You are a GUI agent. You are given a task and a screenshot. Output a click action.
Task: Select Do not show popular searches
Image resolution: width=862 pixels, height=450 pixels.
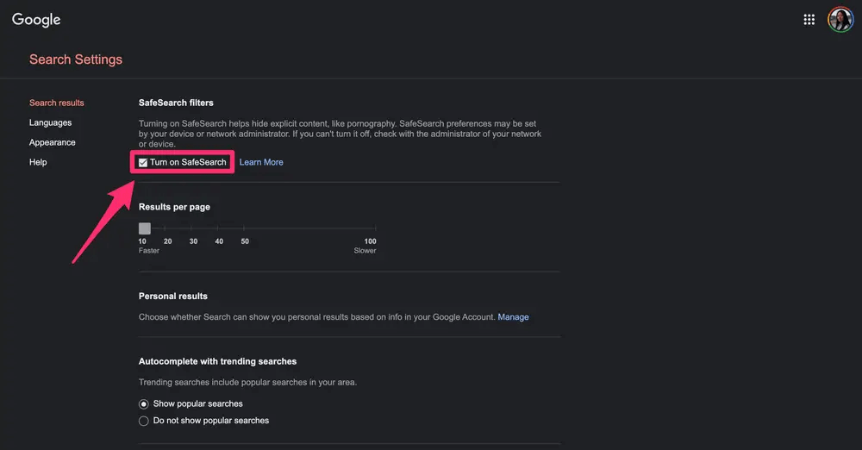[x=144, y=421]
